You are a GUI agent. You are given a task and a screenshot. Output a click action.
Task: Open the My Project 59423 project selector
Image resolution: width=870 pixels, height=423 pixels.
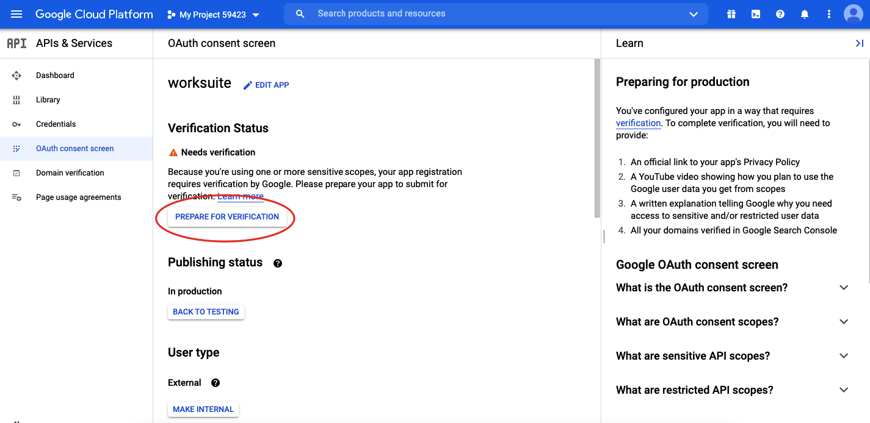213,15
